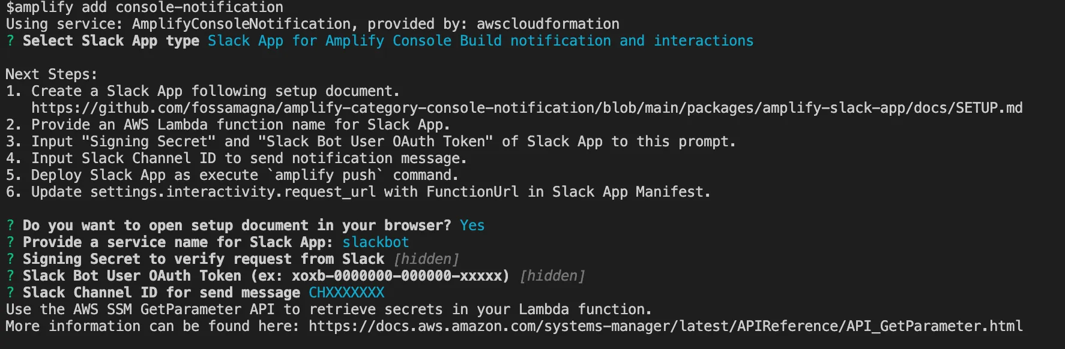Click the question mark before 'Select Slack App type'

[10, 41]
